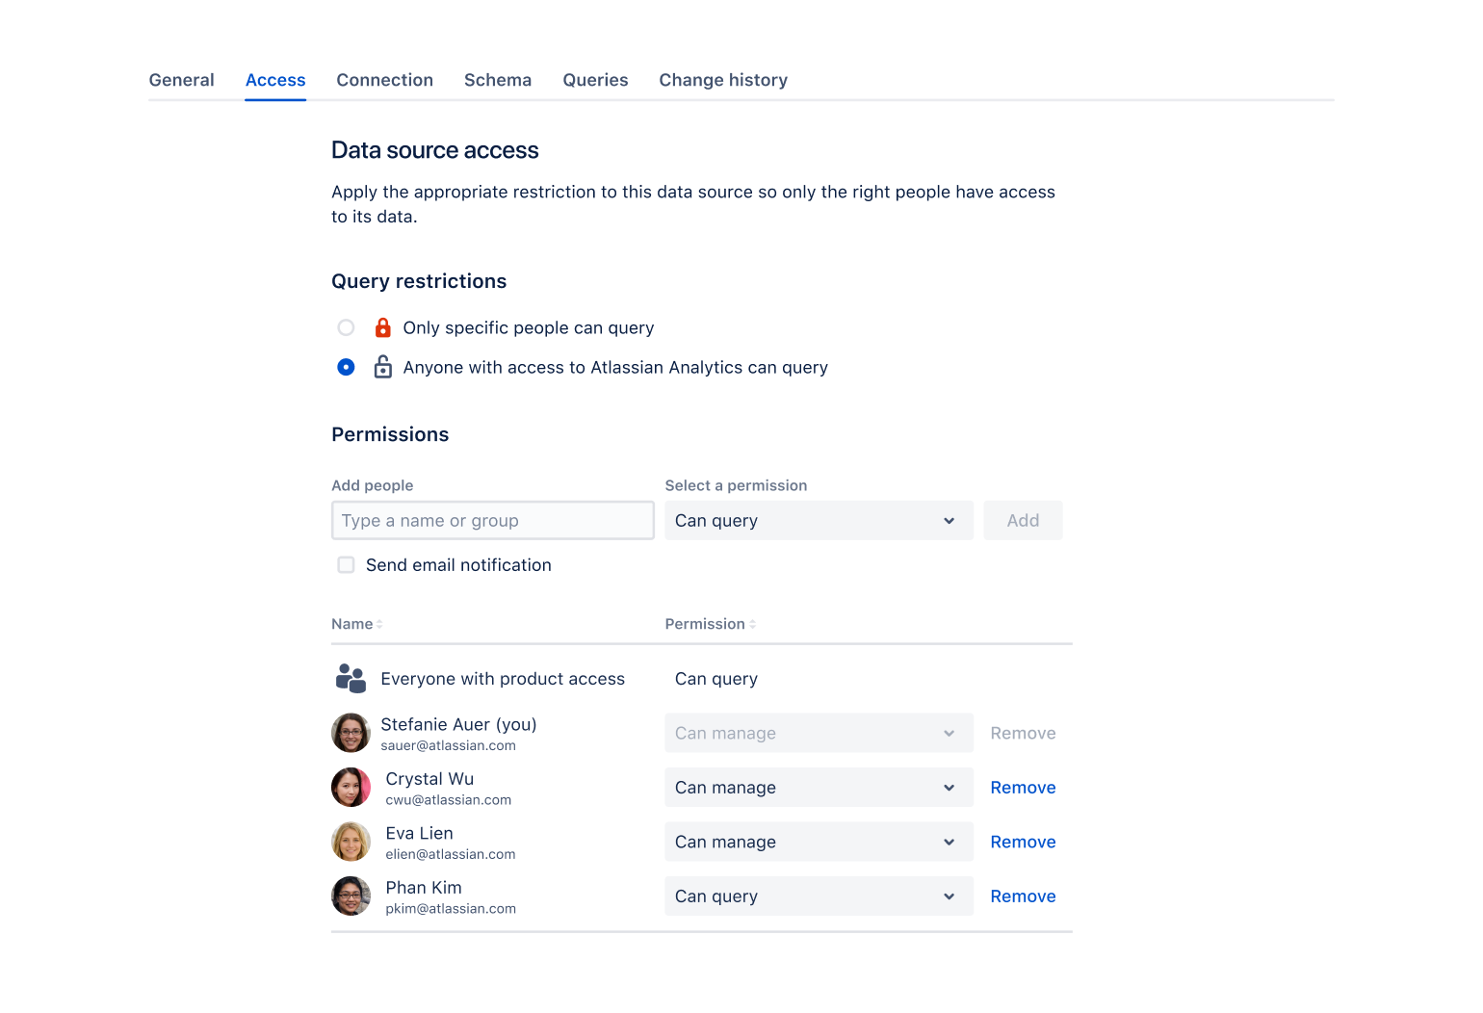Open the Select a permission dropdown
1483x1013 pixels.
tap(818, 520)
